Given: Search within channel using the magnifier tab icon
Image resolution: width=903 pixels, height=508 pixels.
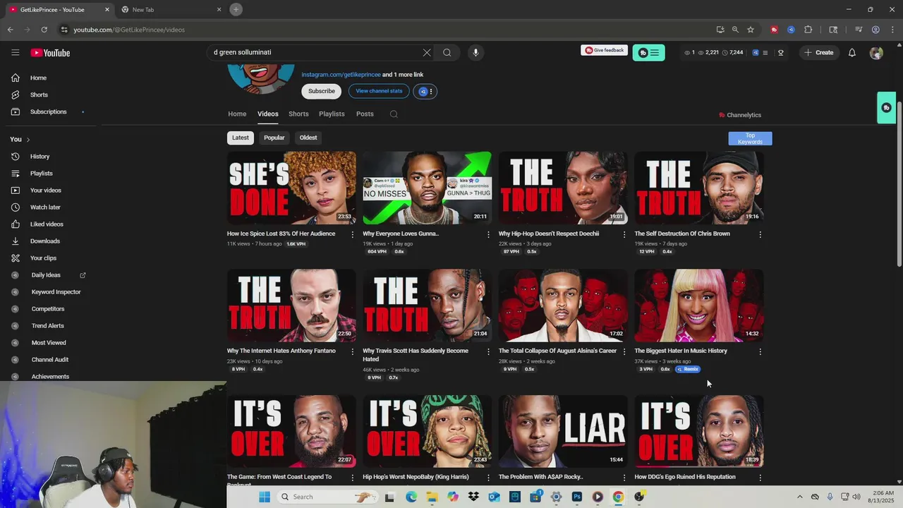Looking at the screenshot, I should point(394,114).
